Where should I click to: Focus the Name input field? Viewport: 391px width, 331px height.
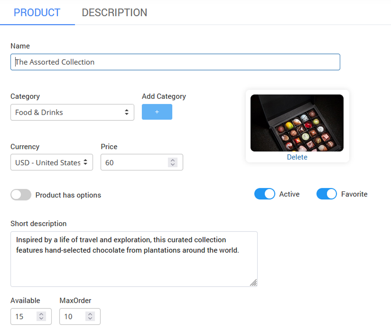[175, 62]
